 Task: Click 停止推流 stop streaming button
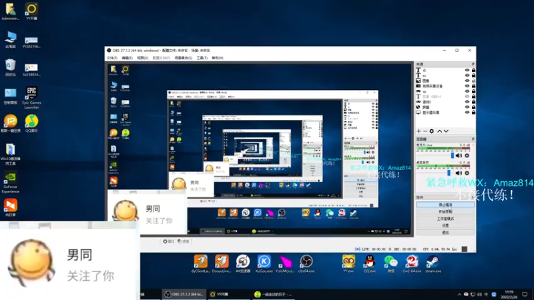[x=445, y=205]
